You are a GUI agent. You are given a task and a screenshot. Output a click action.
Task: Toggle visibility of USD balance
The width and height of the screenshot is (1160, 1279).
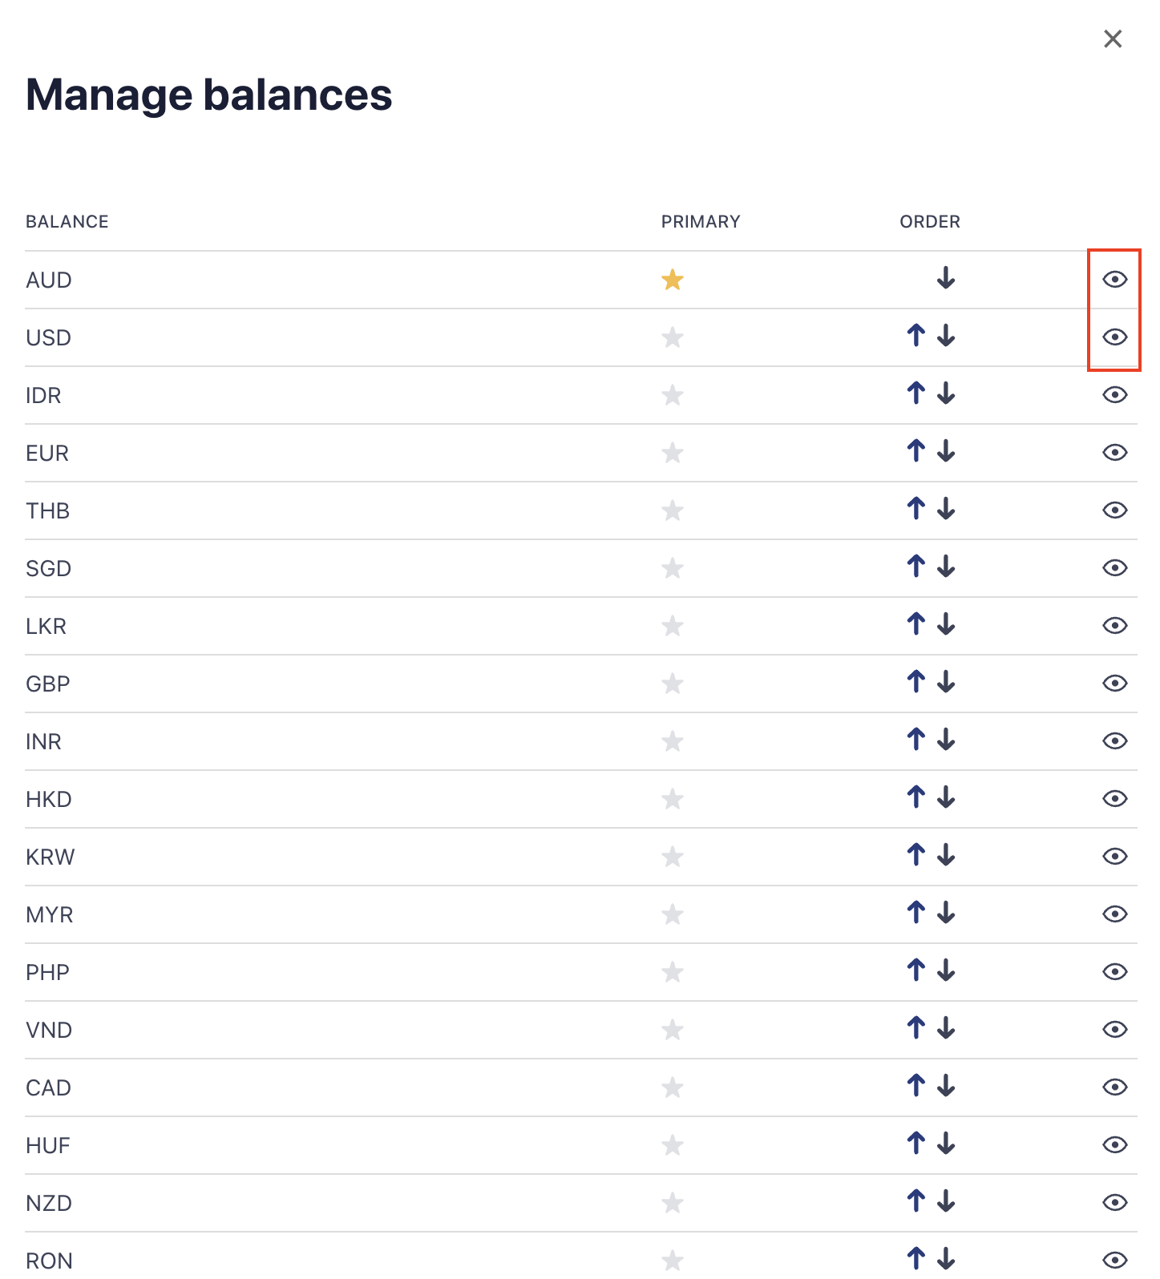[x=1114, y=337]
